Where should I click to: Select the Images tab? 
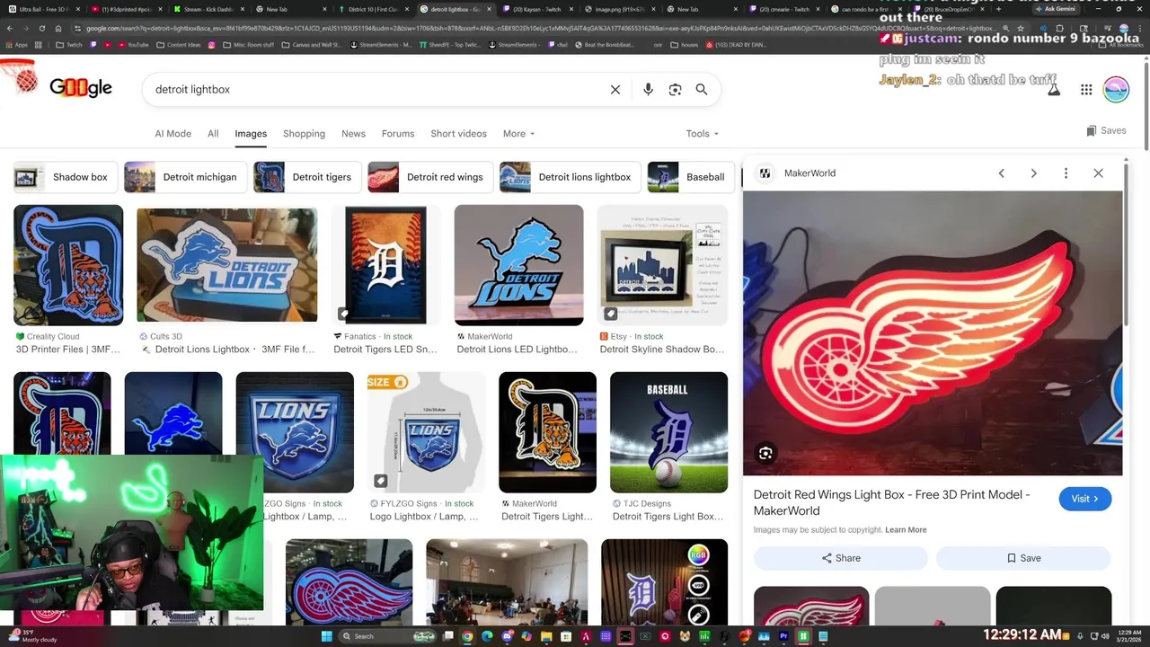tap(251, 134)
